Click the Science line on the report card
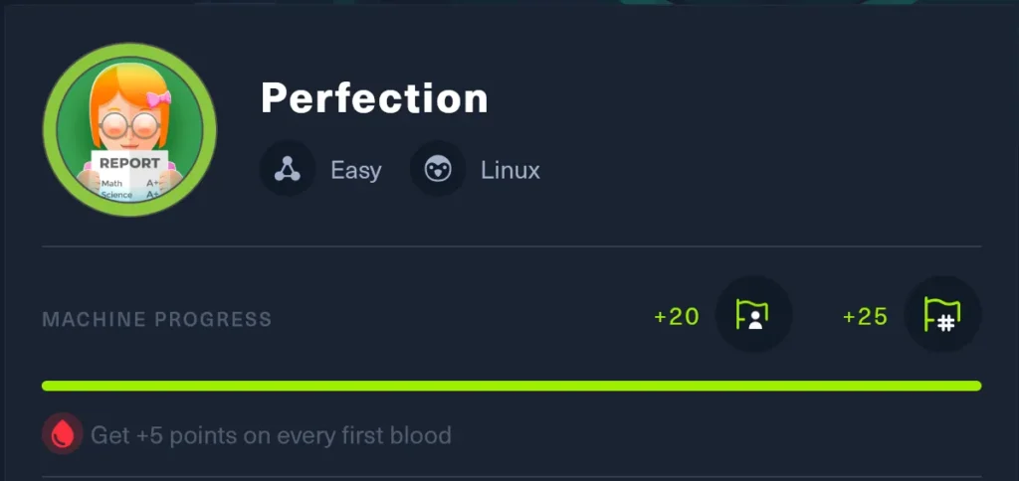Screen dimensions: 1019x481 (115, 195)
